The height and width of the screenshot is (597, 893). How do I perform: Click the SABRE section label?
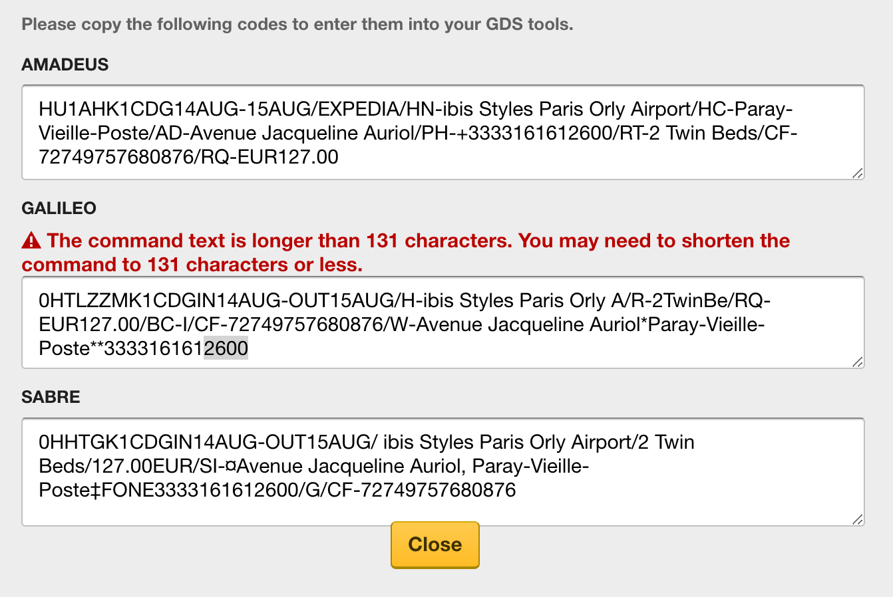tap(51, 397)
